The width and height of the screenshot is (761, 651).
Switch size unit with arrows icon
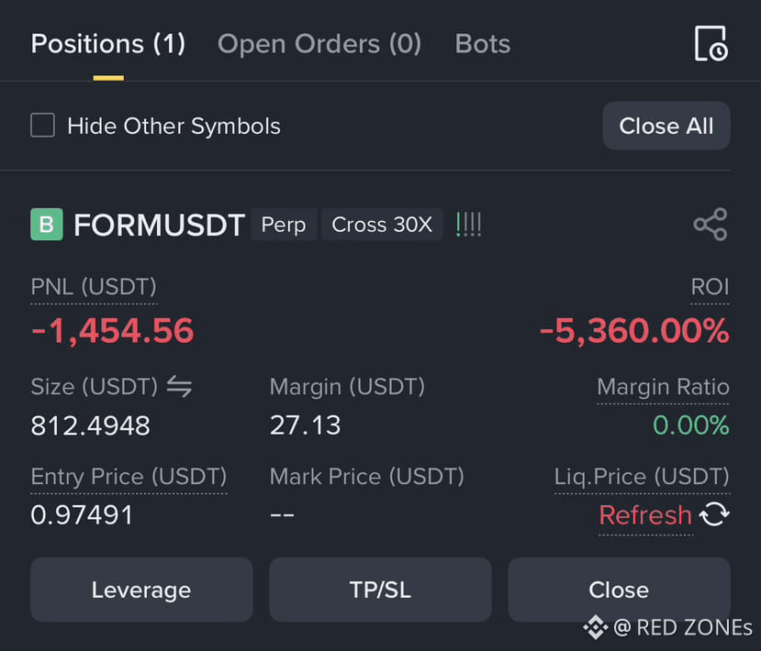[x=180, y=387]
